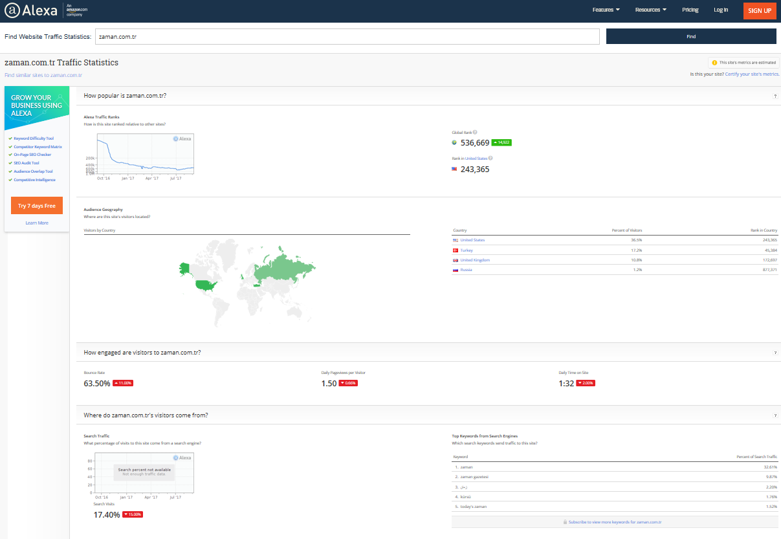The height and width of the screenshot is (539, 781).
Task: Open the Audience Overlap Tool link
Action: [x=33, y=171]
